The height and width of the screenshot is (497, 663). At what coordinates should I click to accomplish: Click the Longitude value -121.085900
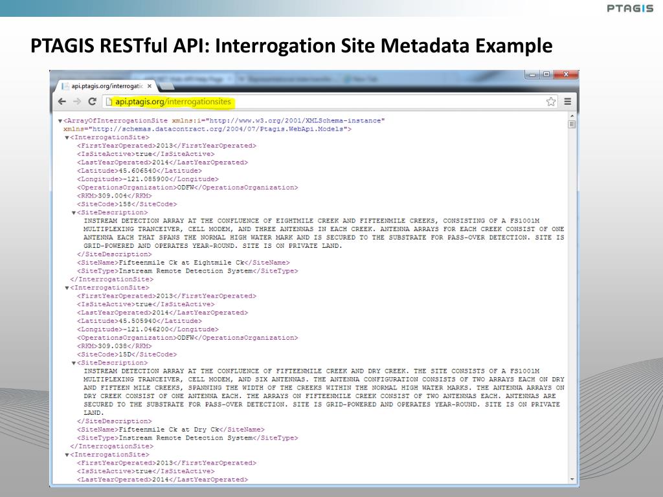click(x=146, y=179)
